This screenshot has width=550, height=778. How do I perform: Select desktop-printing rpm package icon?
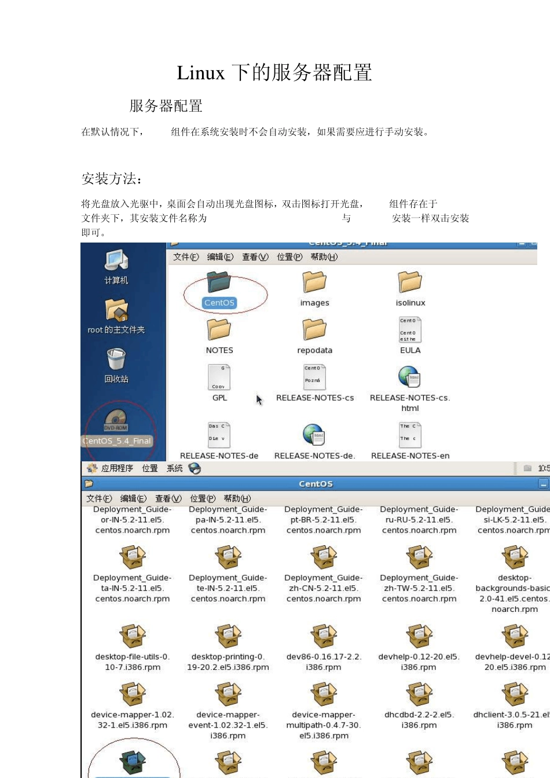tap(228, 636)
